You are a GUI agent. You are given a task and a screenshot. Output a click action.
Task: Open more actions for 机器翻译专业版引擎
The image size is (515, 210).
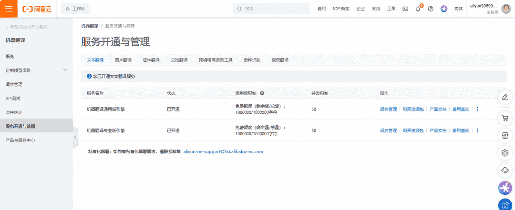(x=477, y=130)
